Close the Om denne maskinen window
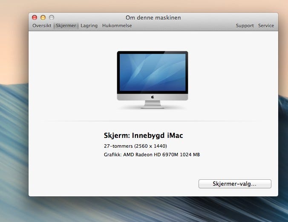The height and width of the screenshot is (222, 288). point(35,18)
